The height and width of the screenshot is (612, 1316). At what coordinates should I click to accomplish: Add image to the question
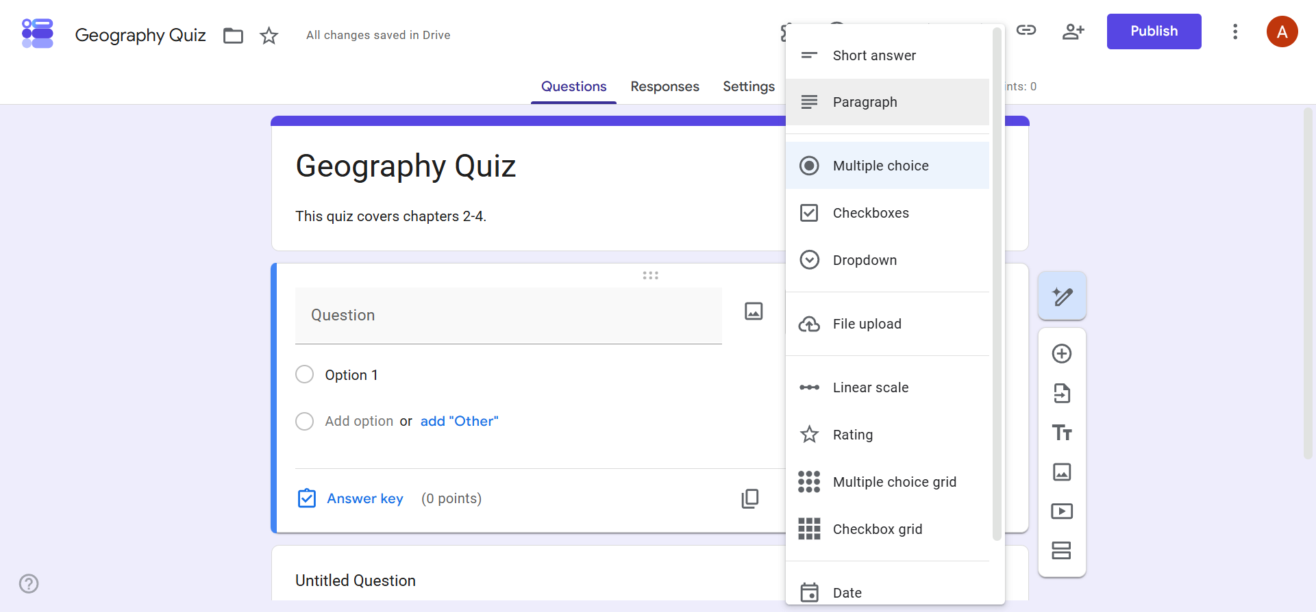click(x=754, y=311)
